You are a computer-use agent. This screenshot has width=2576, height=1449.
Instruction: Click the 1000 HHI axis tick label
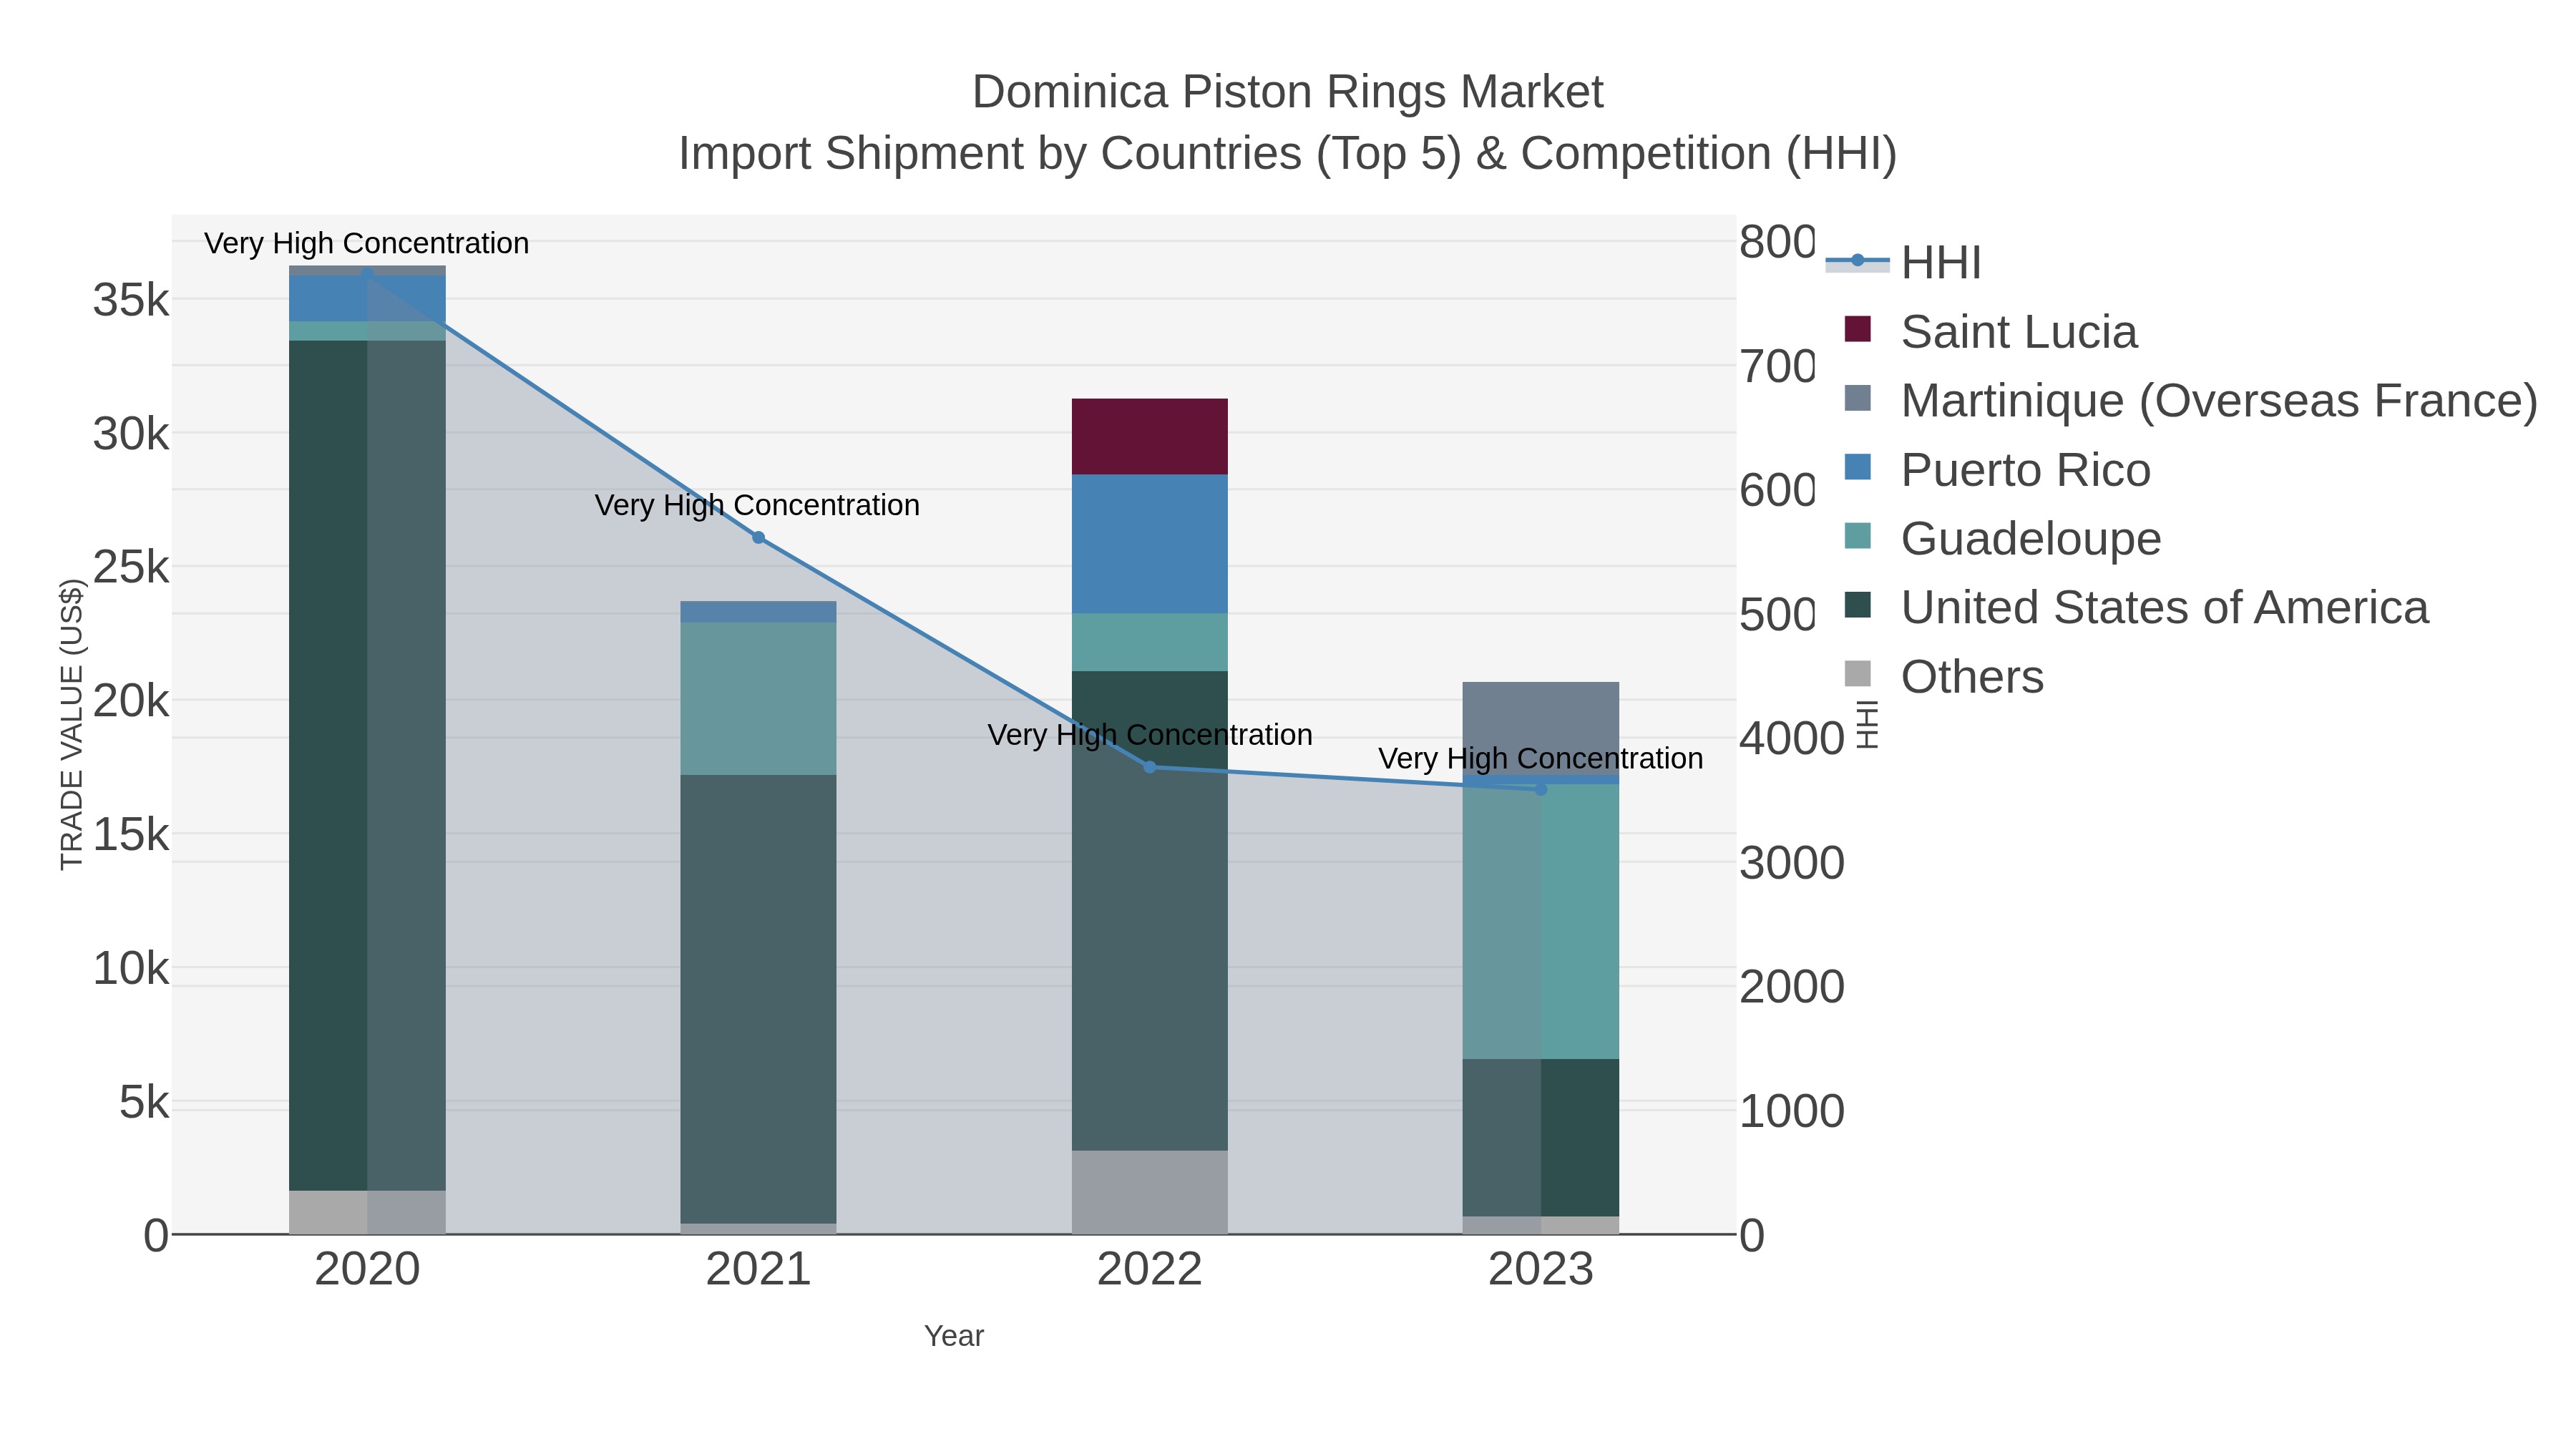tap(1792, 1111)
